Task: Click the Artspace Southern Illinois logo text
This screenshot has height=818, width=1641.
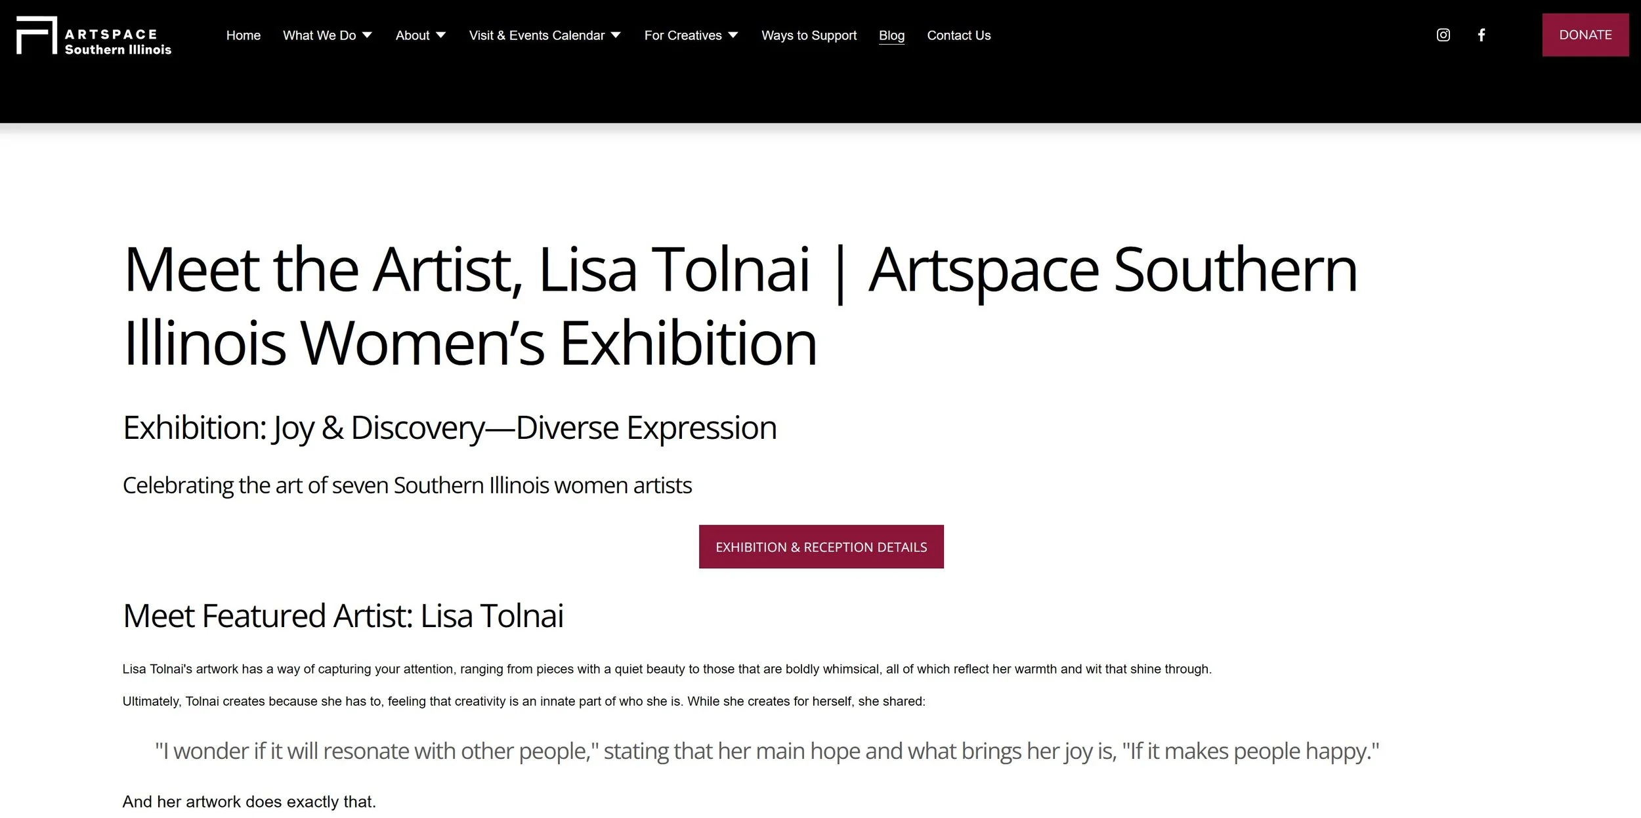Action: (118, 42)
